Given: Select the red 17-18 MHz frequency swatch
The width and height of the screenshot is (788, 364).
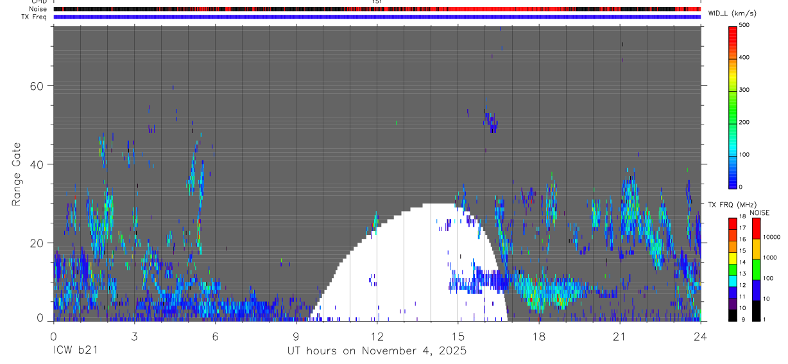Looking at the screenshot, I should (x=733, y=223).
